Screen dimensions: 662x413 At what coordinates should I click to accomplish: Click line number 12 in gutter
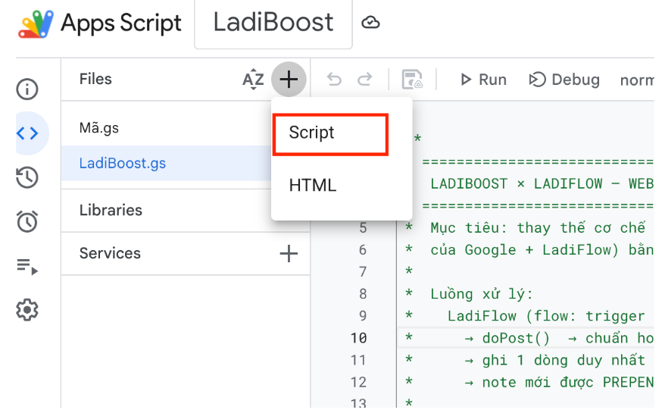point(358,382)
